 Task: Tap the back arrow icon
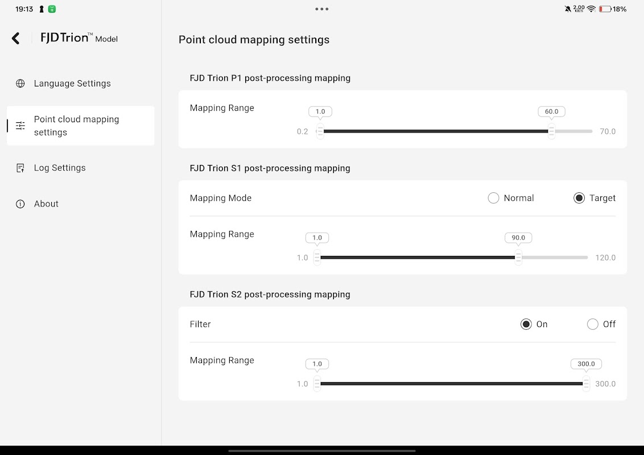16,38
